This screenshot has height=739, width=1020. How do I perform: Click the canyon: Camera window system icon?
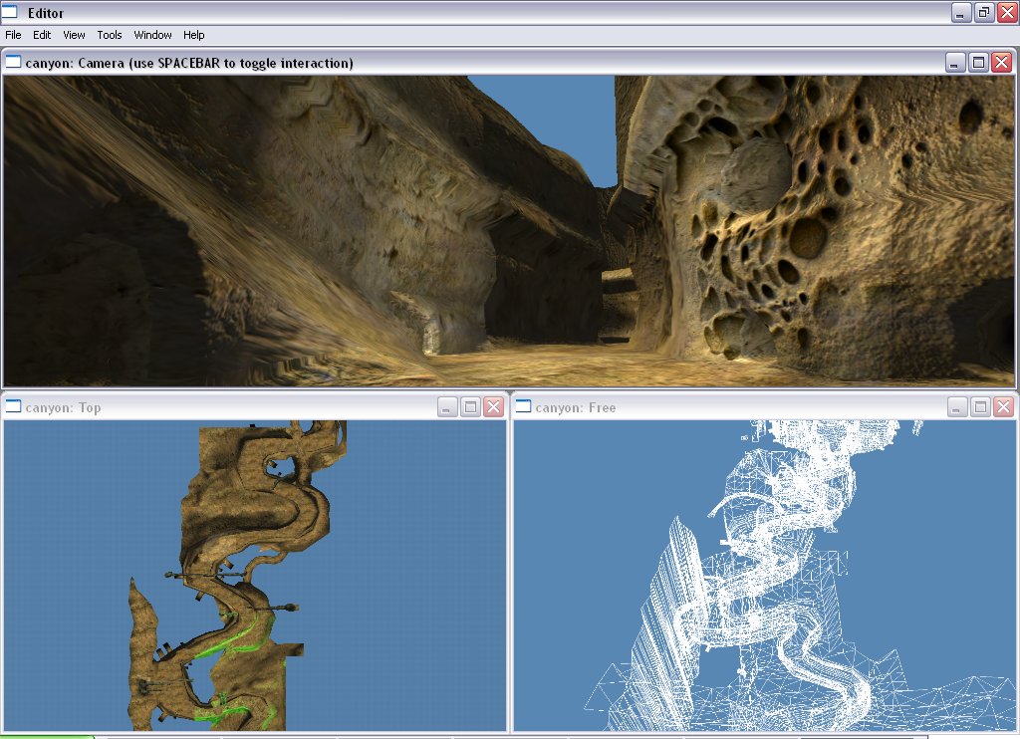(x=13, y=62)
